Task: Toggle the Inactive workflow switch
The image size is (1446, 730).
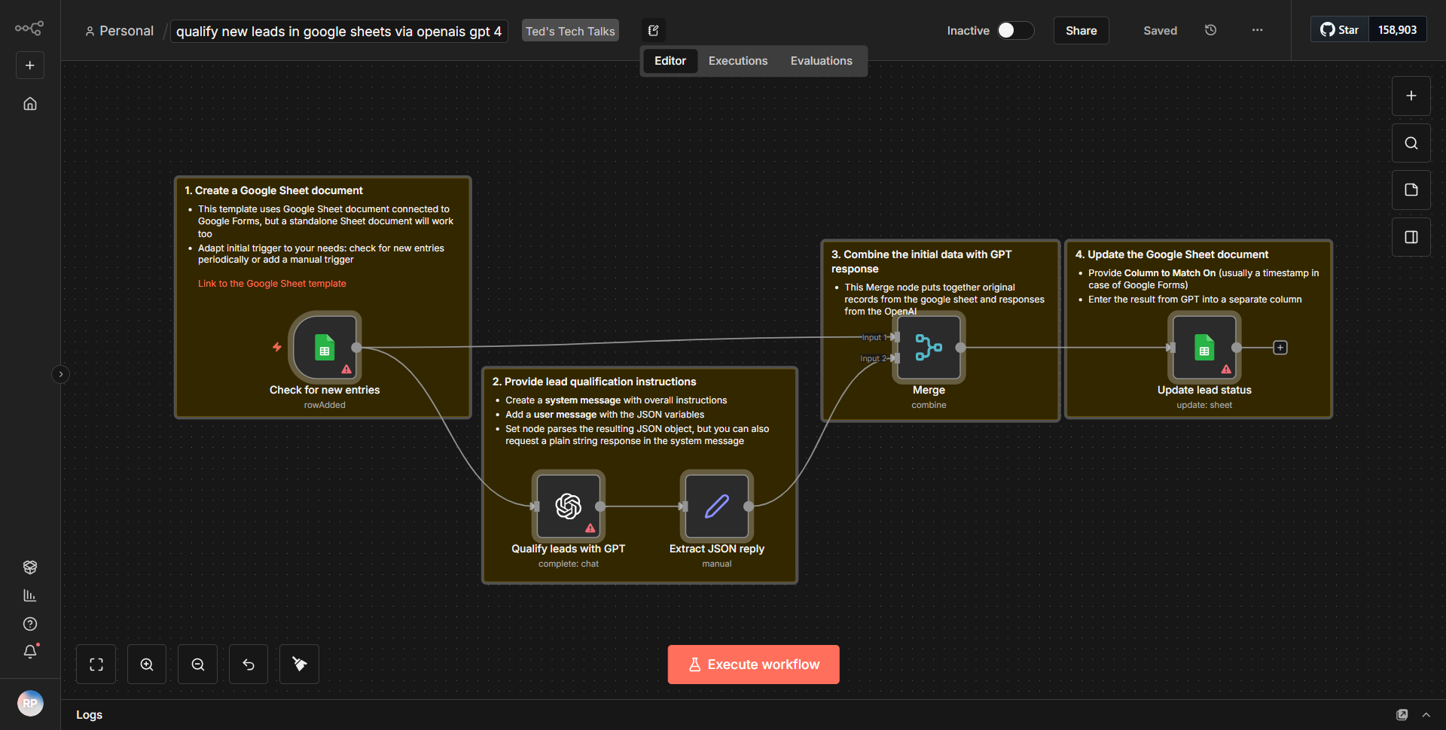Action: tap(1015, 30)
